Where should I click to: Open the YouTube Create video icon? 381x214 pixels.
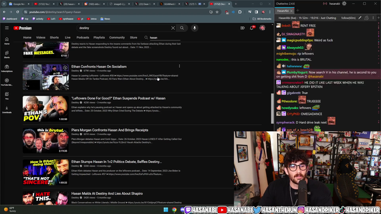pyautogui.click(x=242, y=28)
